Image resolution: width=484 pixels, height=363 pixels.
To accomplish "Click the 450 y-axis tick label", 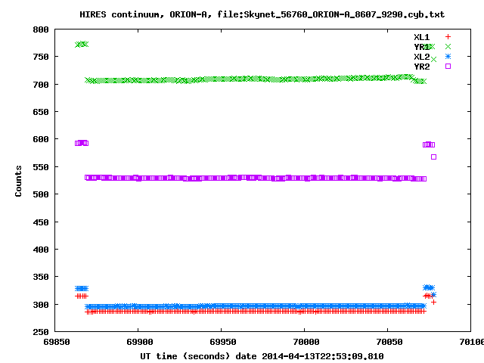I will coord(41,222).
